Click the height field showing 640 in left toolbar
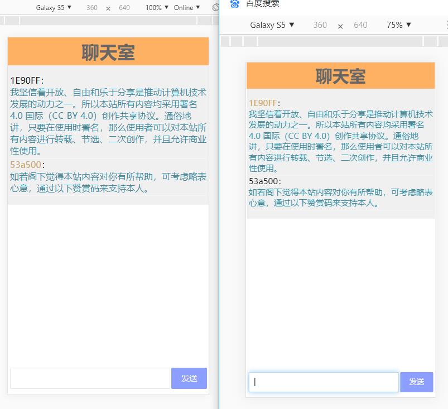This screenshot has height=409, width=448. click(124, 8)
